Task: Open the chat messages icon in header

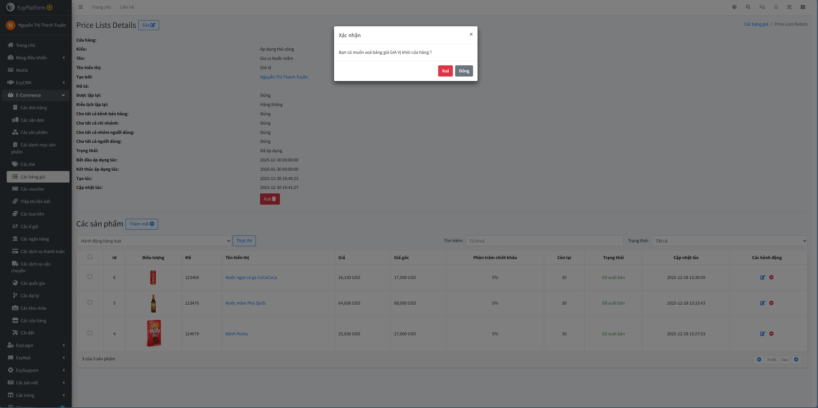Action: [x=762, y=7]
